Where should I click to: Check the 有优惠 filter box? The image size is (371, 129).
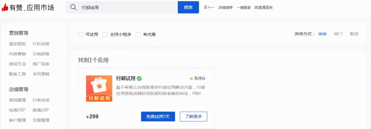click(x=138, y=35)
